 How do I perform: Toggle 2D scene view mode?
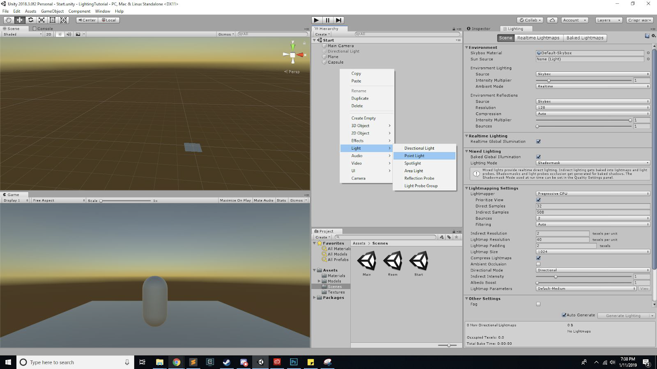(x=49, y=34)
